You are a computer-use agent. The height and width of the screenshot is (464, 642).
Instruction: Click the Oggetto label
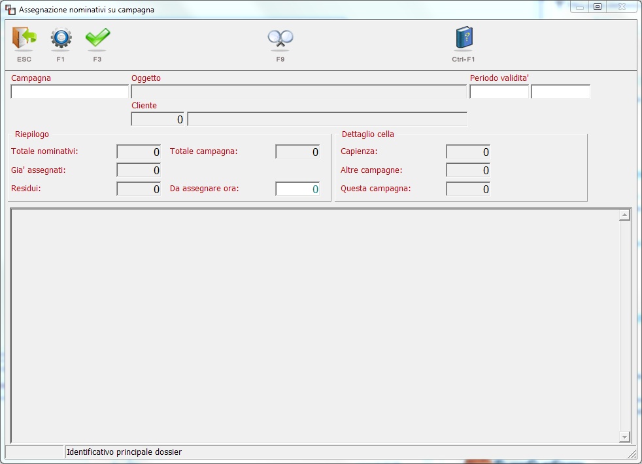tap(146, 78)
